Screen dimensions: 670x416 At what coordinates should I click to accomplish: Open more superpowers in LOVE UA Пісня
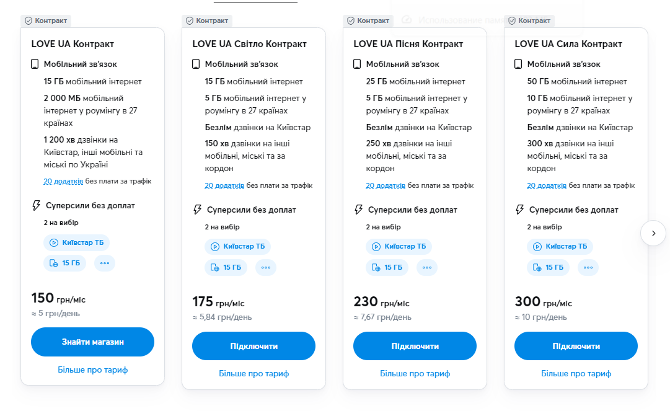coord(427,267)
